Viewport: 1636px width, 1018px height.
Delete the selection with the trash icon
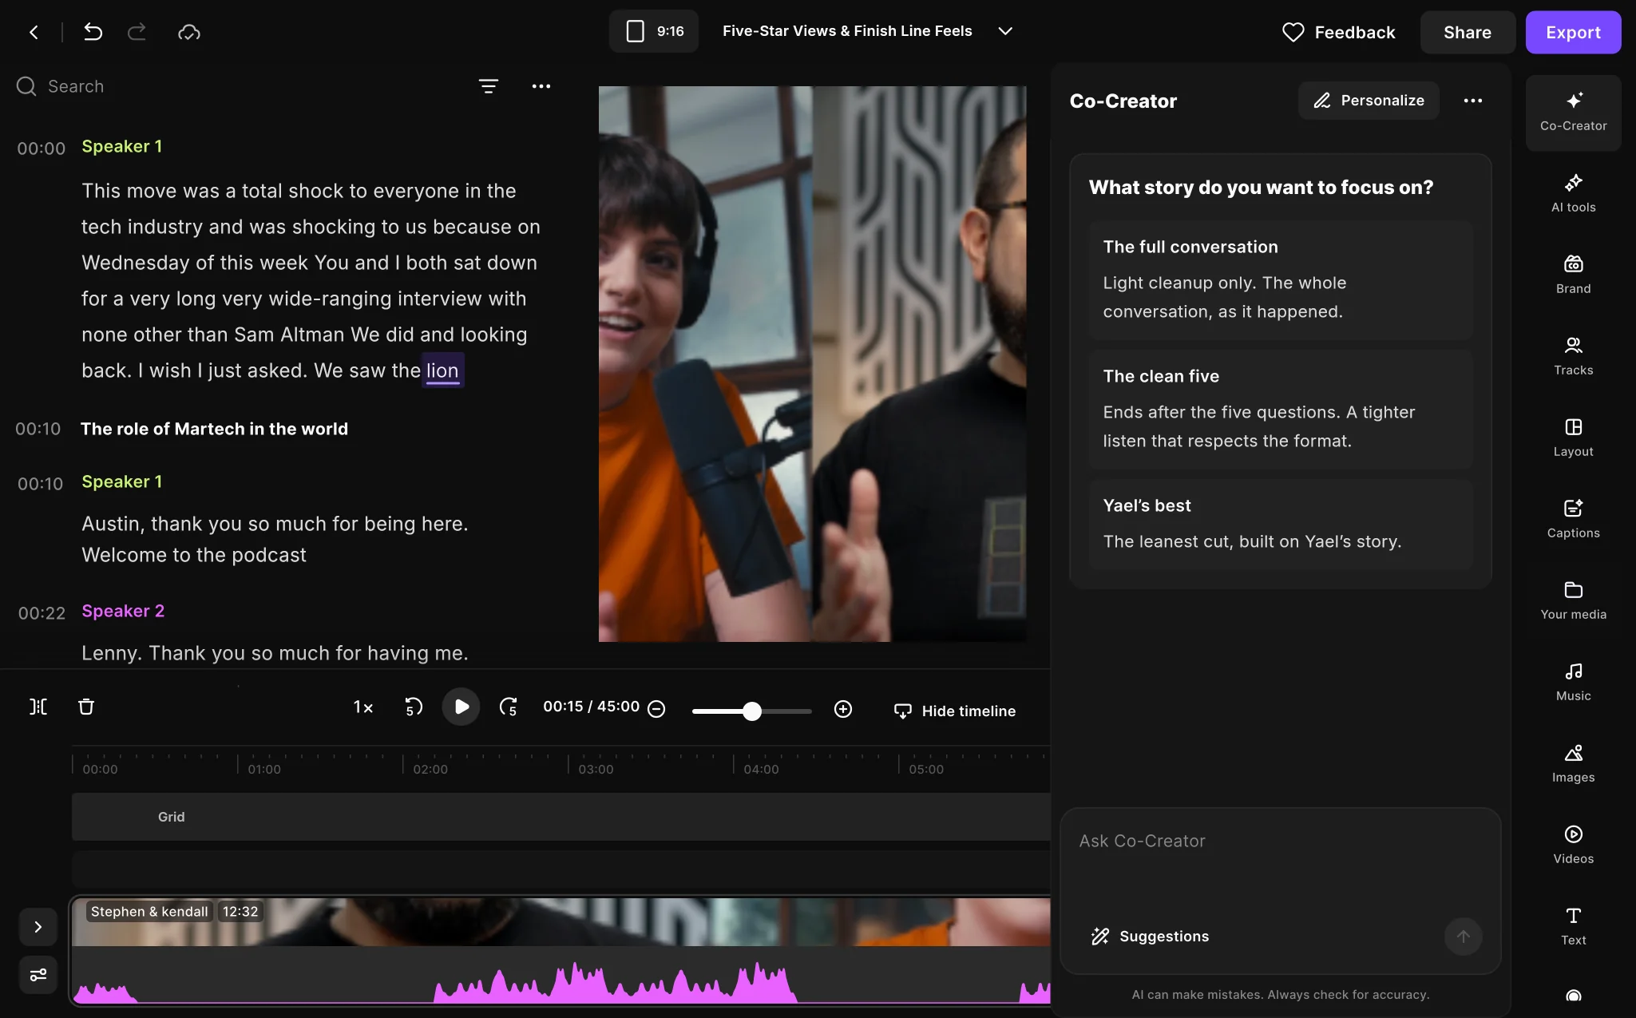(86, 707)
